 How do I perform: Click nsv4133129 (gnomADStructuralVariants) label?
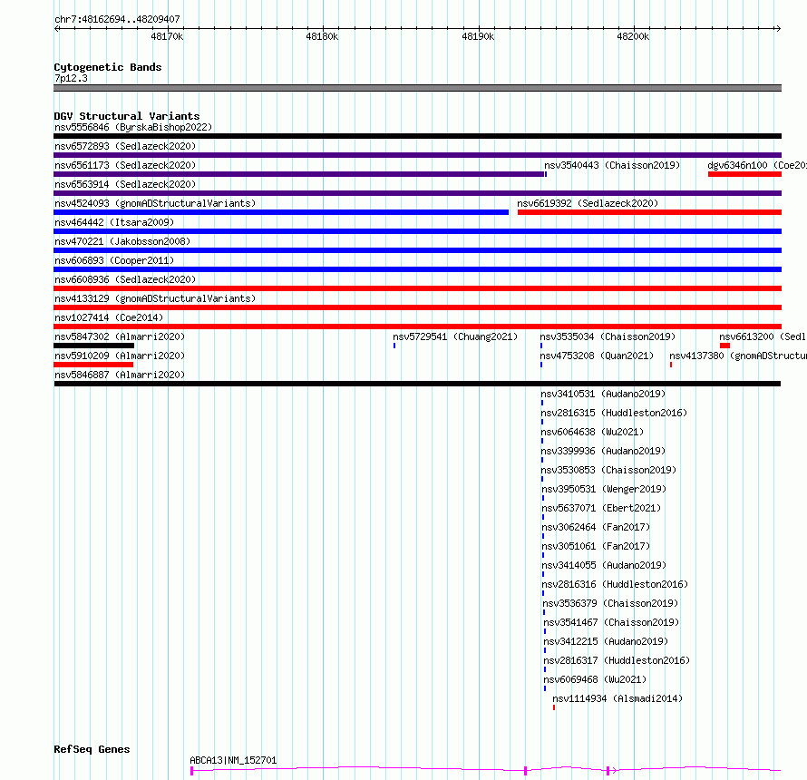(155, 298)
